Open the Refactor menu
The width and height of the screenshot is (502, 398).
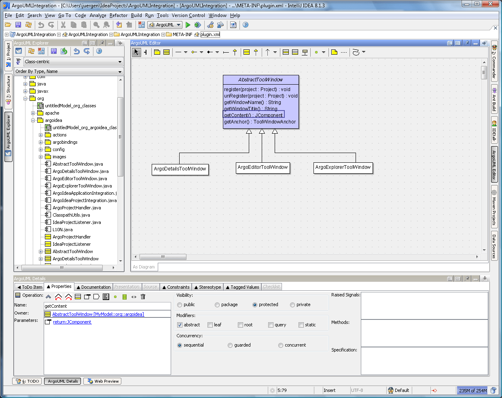(x=119, y=15)
